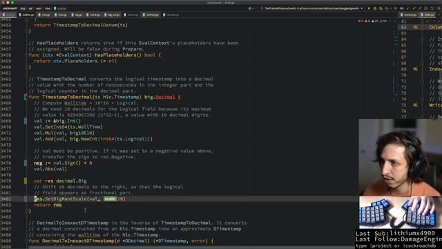Collapse the DecimalToInexactDTimestamp function fold marker
Image resolution: width=442 pixels, height=249 pixels.
pyautogui.click(x=27, y=241)
